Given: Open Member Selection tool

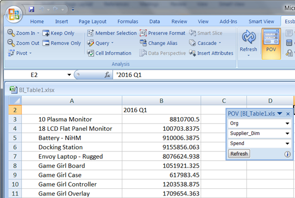Looking at the screenshot, I should (x=112, y=33).
